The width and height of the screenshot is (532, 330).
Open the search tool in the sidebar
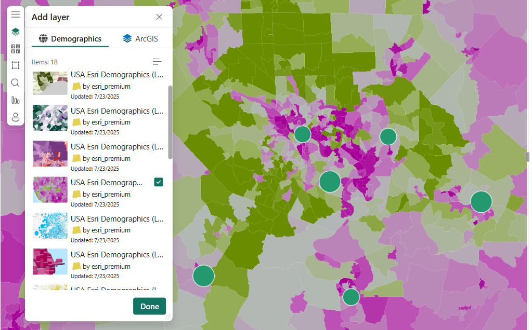[15, 82]
